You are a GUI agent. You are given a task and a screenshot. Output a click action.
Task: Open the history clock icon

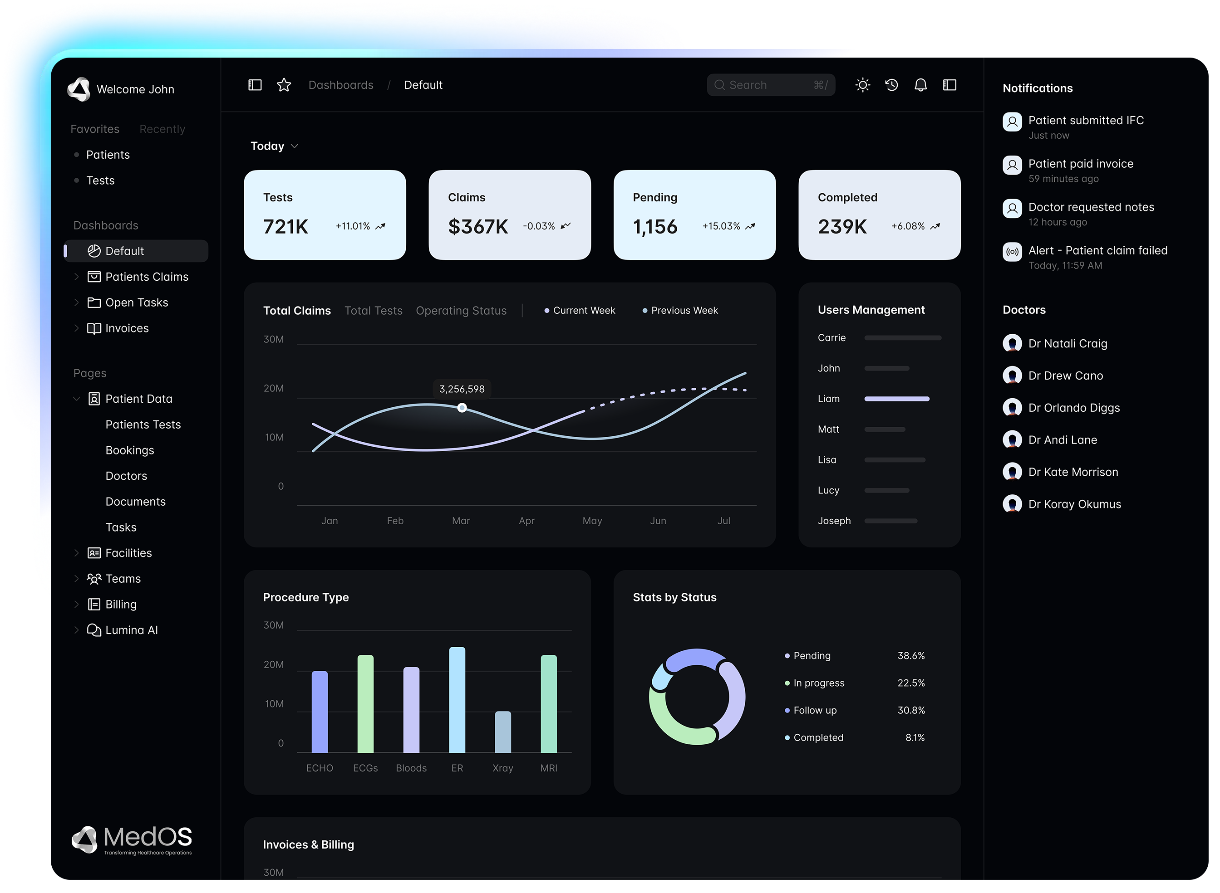pos(891,85)
